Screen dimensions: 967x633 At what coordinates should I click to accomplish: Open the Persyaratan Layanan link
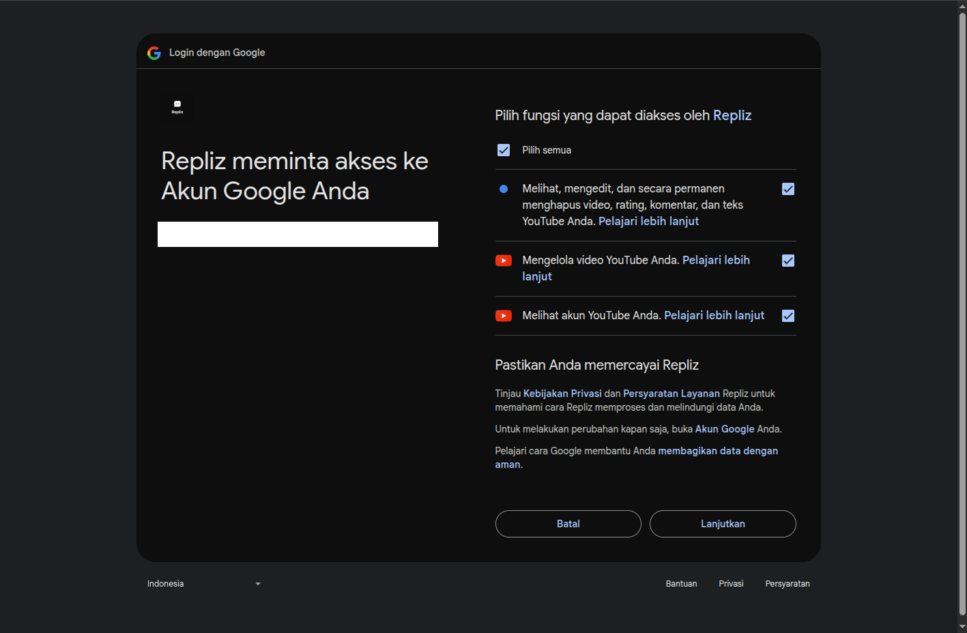(x=671, y=394)
